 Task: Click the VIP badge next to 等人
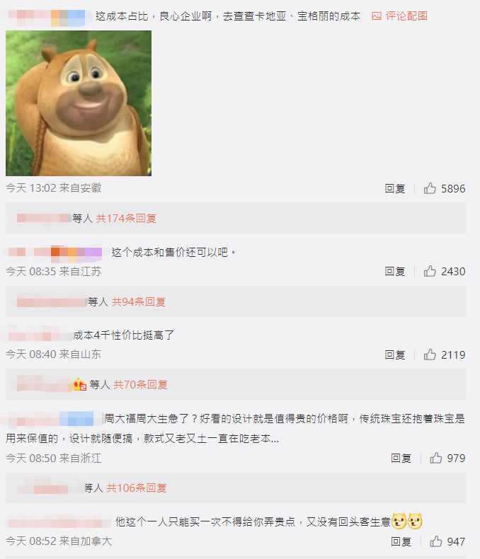coord(80,385)
